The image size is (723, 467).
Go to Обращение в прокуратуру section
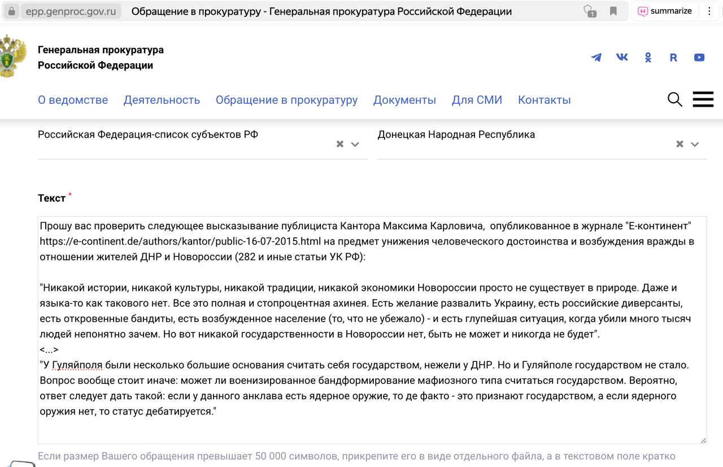(x=286, y=100)
